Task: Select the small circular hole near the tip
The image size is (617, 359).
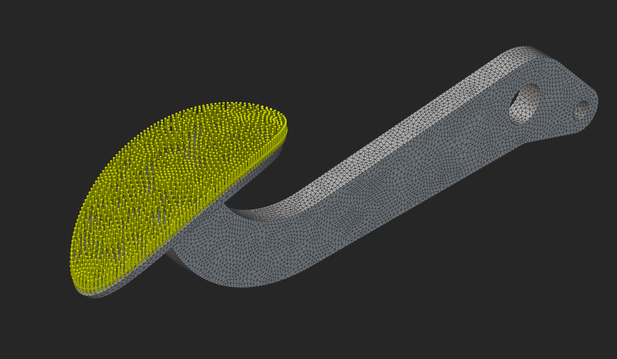Action: pyautogui.click(x=581, y=111)
